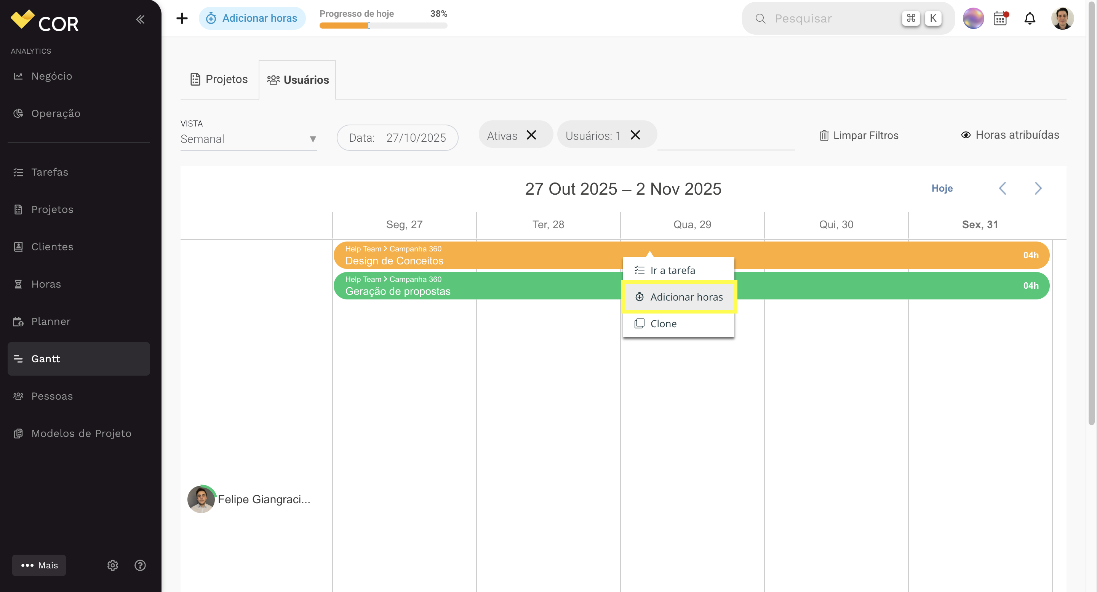Open Horas in the sidebar
The width and height of the screenshot is (1097, 592).
(x=79, y=285)
